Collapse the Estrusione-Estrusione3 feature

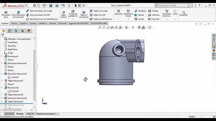pos(2,74)
